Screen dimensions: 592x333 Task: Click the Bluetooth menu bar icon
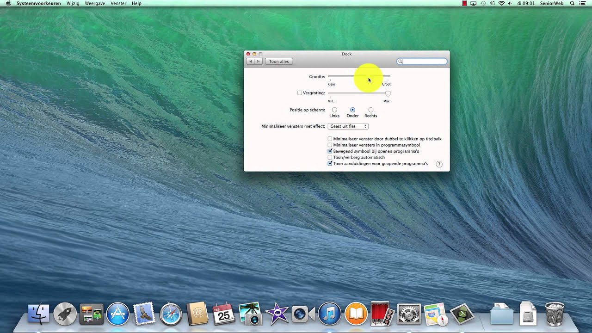pos(492,3)
